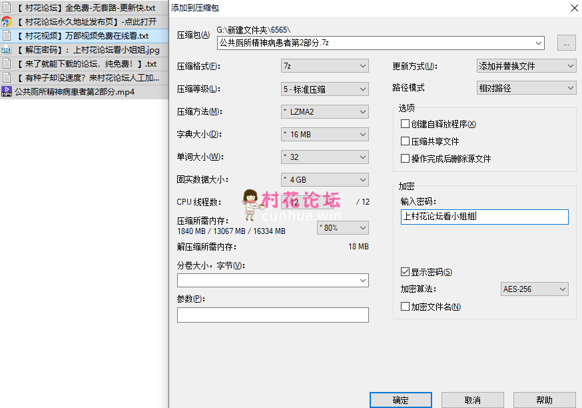Image resolution: width=582 pixels, height=408 pixels.
Task: Open the 加密算法 dropdown showing AES-256
Action: [534, 289]
